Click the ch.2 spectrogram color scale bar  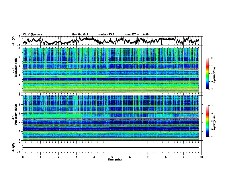(207, 121)
